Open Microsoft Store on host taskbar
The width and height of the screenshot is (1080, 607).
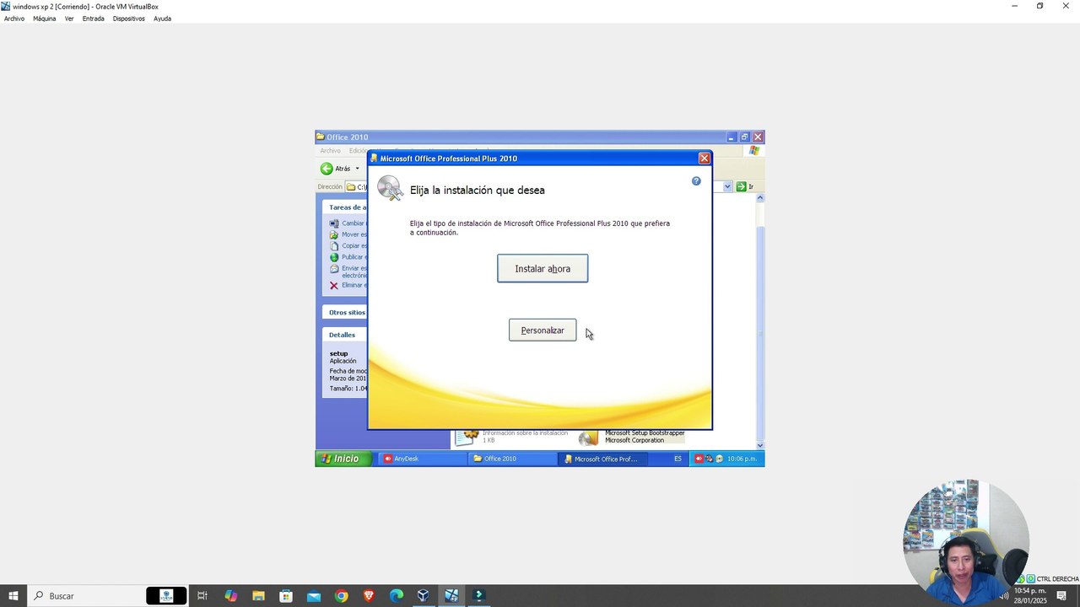click(x=286, y=596)
